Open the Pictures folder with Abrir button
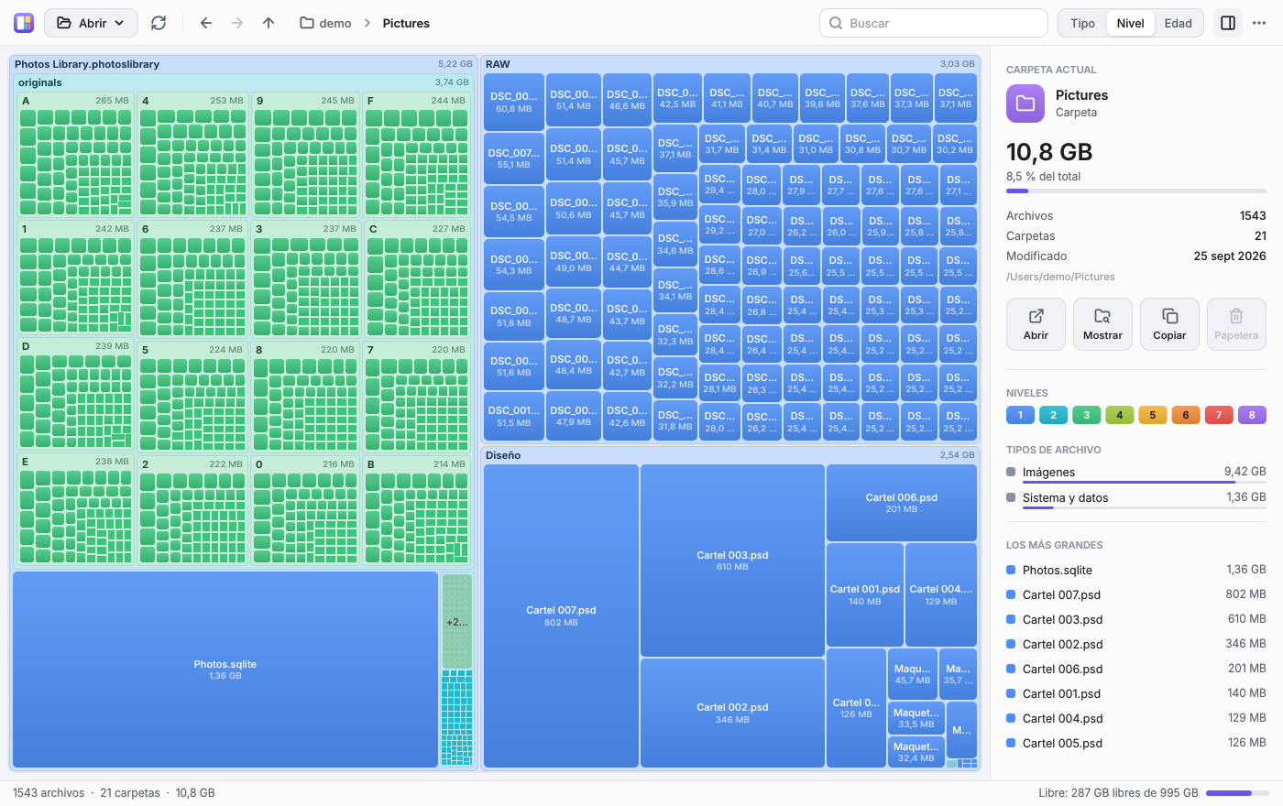The image size is (1283, 806). tap(1036, 324)
